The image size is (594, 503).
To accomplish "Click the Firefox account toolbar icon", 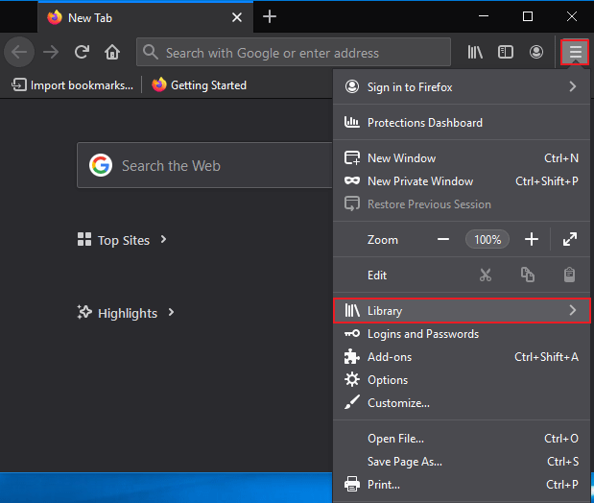I will tap(536, 52).
